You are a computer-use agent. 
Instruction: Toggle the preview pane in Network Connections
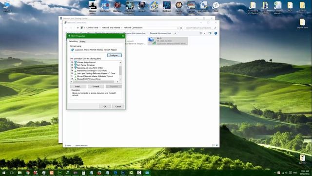click(x=210, y=33)
